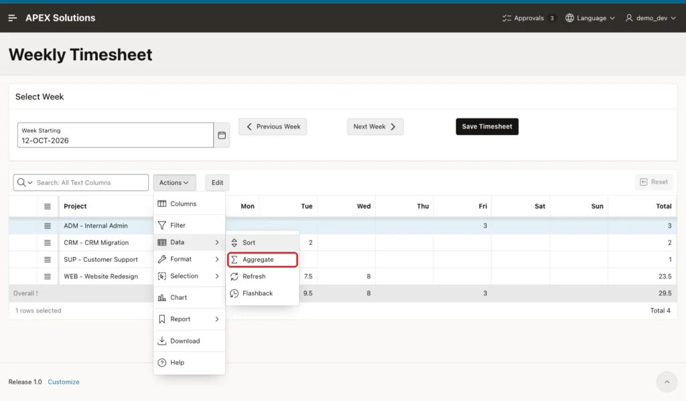Click the Mon column header
The width and height of the screenshot is (686, 401).
pyautogui.click(x=247, y=206)
